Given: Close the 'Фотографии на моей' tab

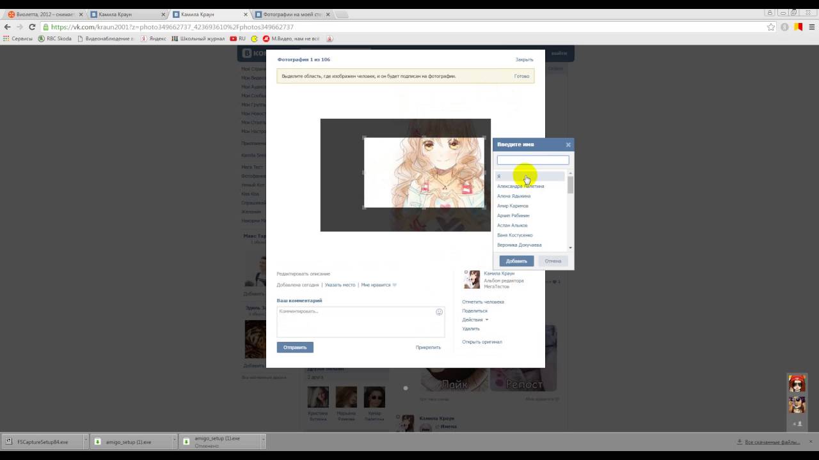Looking at the screenshot, I should tap(328, 14).
